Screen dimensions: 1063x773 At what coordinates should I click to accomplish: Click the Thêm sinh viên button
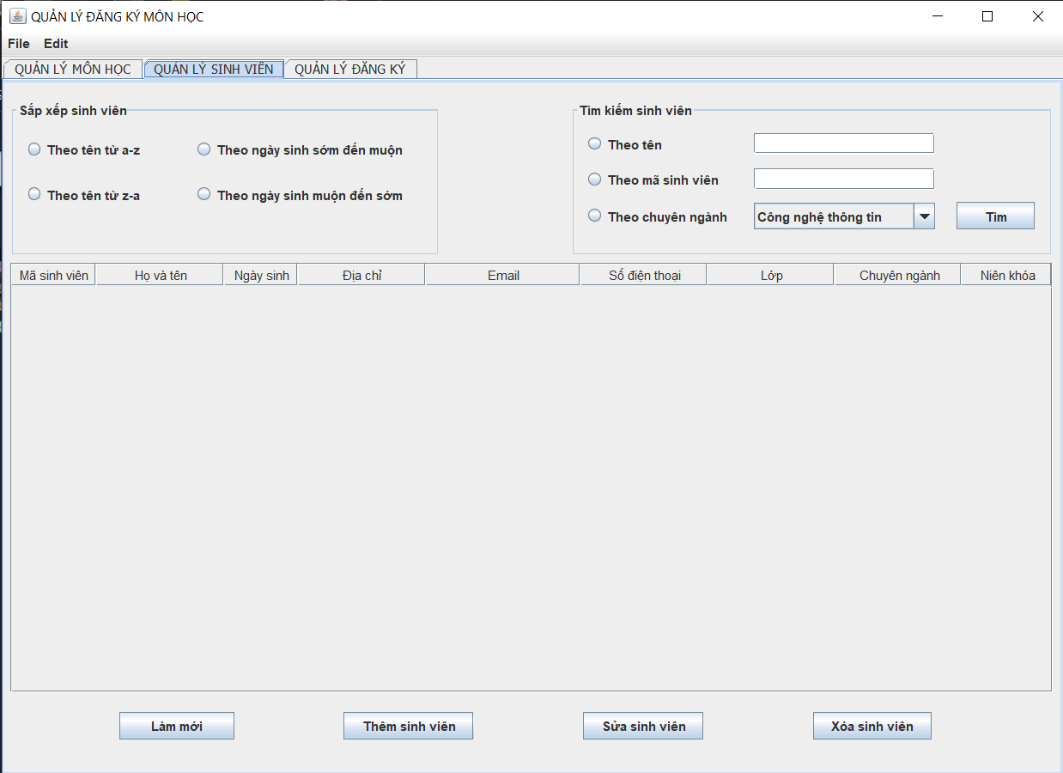coord(409,726)
